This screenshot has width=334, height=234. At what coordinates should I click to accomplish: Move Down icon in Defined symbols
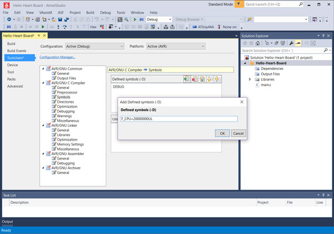(x=217, y=79)
